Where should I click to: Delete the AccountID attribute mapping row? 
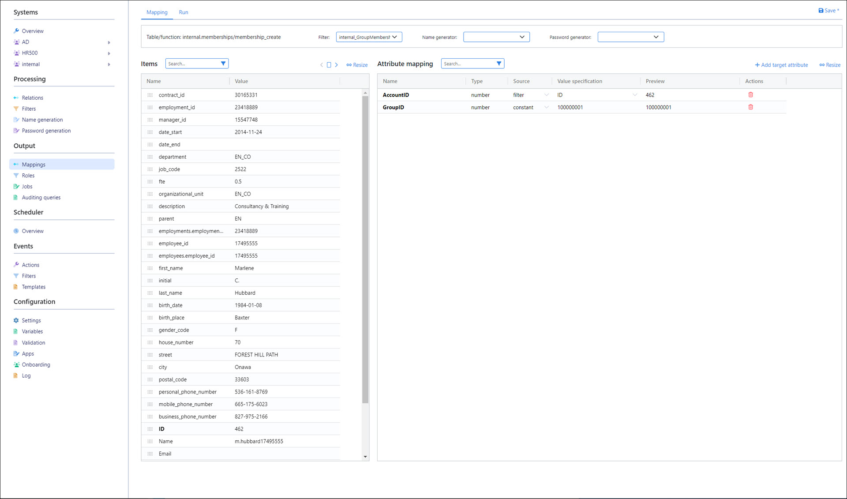pos(750,95)
